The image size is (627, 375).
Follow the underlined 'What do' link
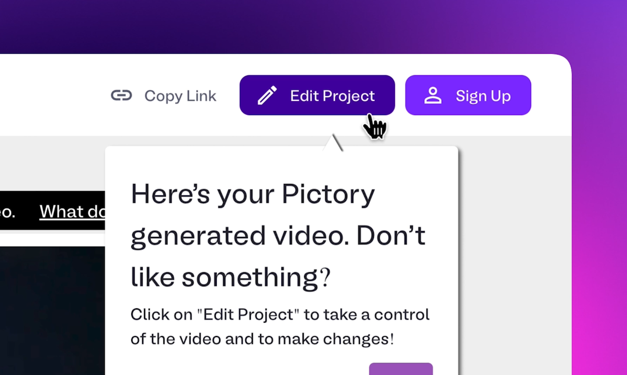point(72,211)
